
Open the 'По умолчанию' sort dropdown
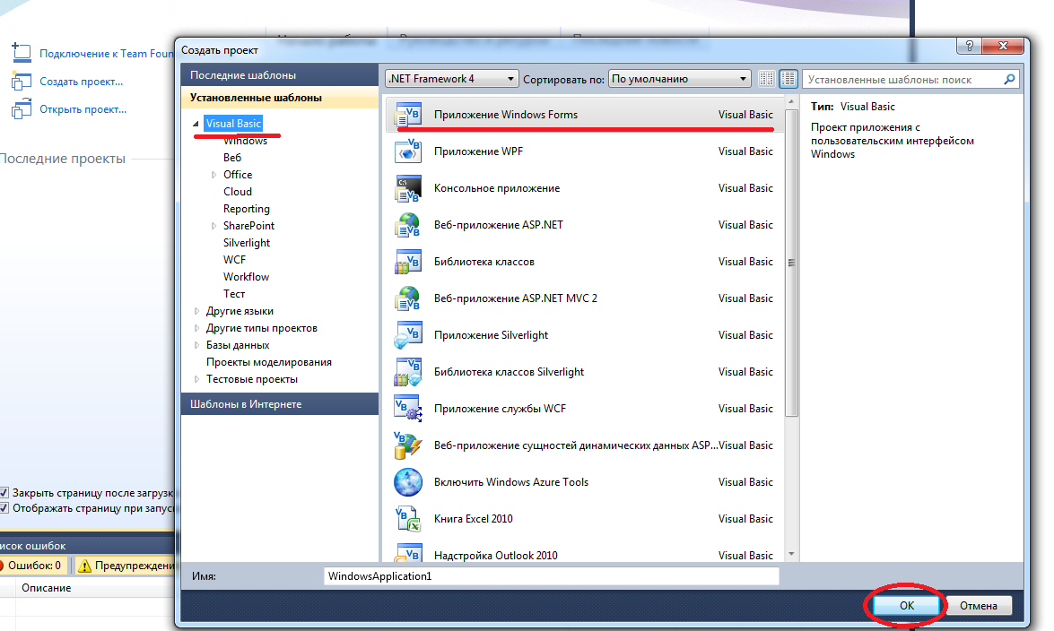[680, 79]
